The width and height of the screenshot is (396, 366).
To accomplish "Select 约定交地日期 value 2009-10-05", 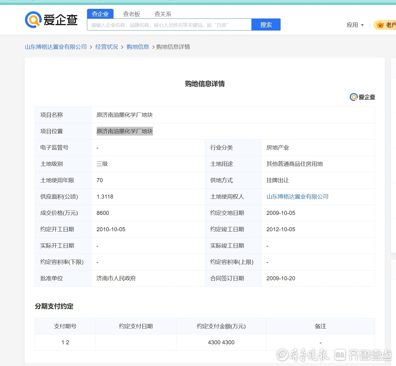I will 281,213.
